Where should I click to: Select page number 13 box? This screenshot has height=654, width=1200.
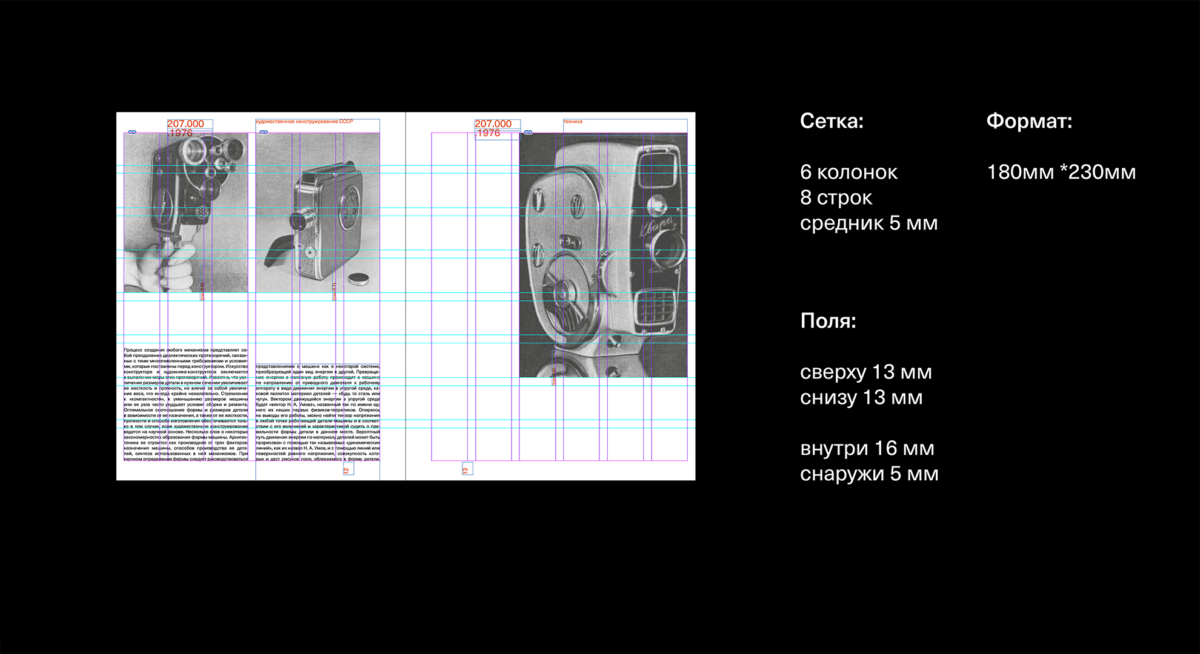(467, 469)
